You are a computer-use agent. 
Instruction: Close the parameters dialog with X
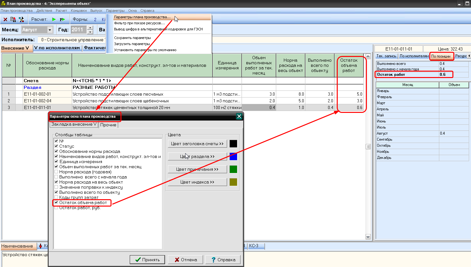pyautogui.click(x=239, y=116)
